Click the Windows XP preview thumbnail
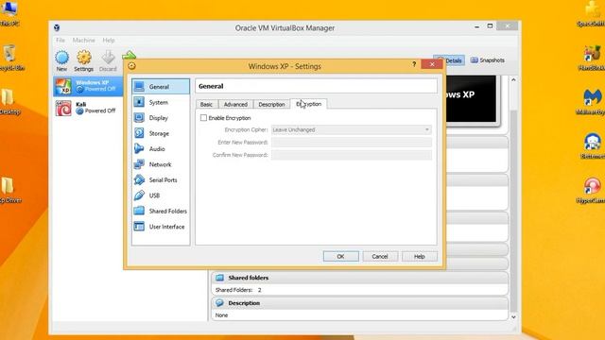Image resolution: width=605 pixels, height=340 pixels. click(x=471, y=98)
